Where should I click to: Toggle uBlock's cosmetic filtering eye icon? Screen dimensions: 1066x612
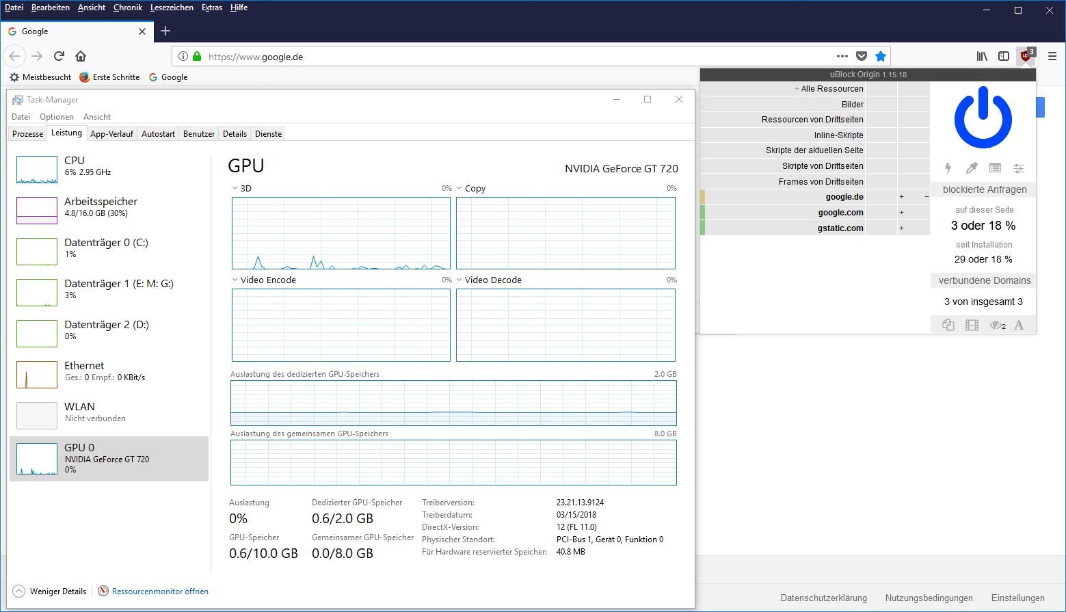997,325
